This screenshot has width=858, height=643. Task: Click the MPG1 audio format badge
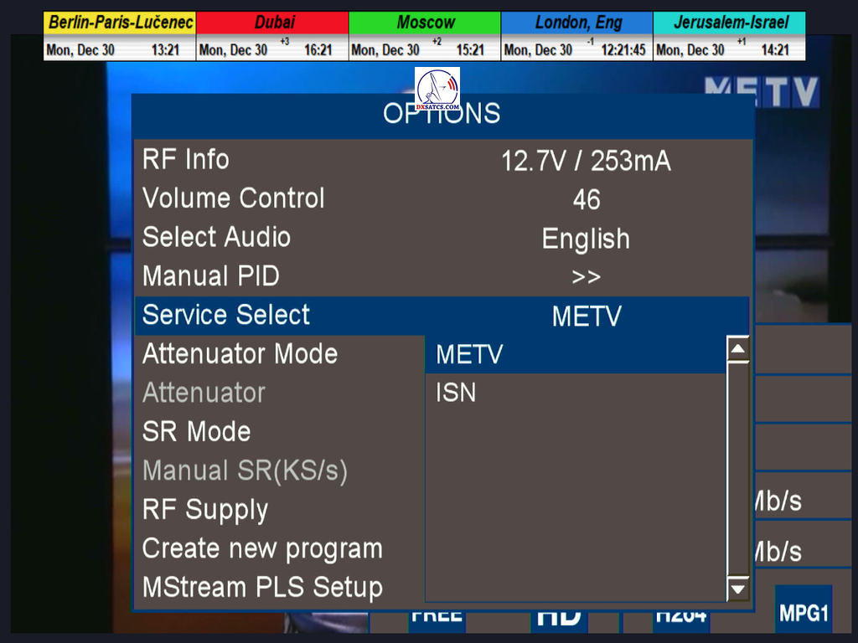click(x=803, y=612)
